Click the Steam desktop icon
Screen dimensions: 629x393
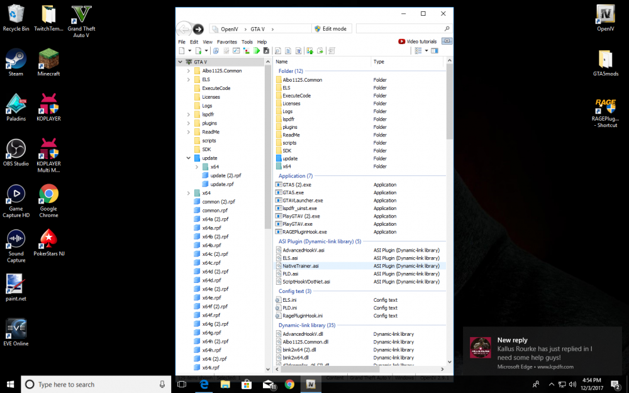(x=16, y=62)
